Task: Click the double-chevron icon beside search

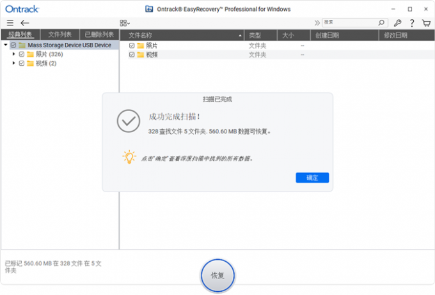Action: [x=317, y=23]
